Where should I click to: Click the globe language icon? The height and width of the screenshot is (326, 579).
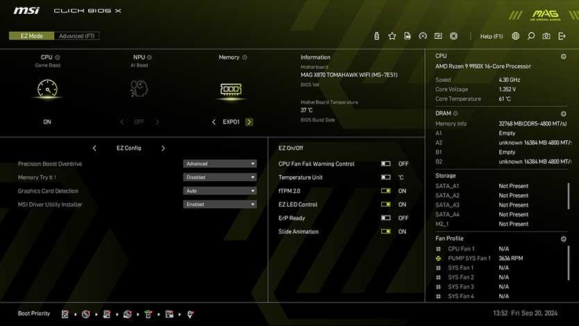click(x=516, y=36)
